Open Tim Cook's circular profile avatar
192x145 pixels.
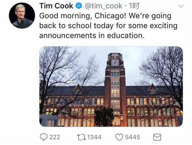click(22, 16)
